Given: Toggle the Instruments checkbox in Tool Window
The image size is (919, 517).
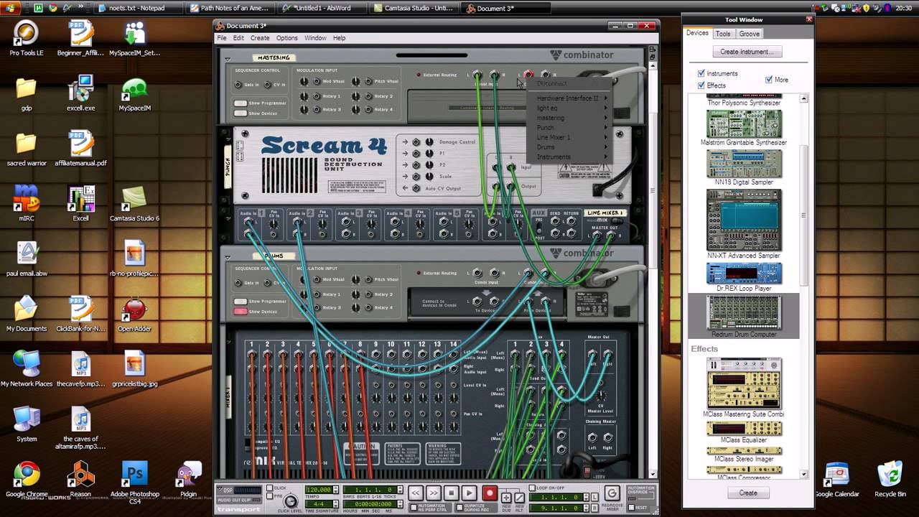Looking at the screenshot, I should 701,73.
